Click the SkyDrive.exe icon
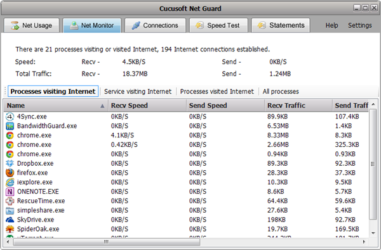The width and height of the screenshot is (381, 250). (x=10, y=220)
